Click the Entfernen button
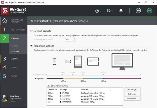Image resolution: width=157 pixels, height=108 pixels. coord(132,94)
